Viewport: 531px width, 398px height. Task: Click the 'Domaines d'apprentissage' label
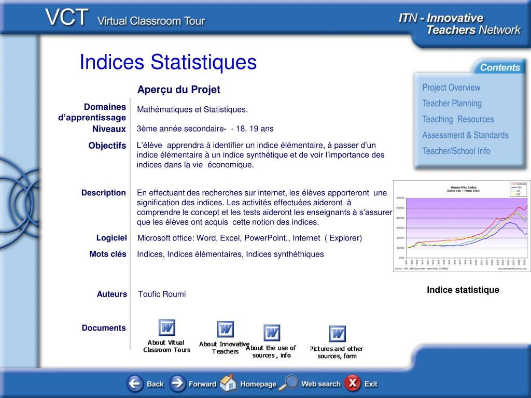click(x=92, y=112)
